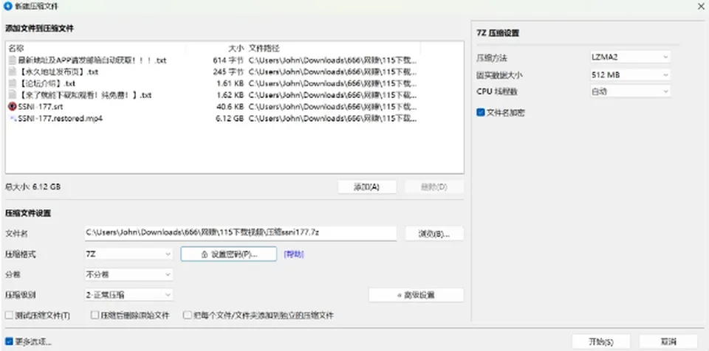Open the 压缩方法 LZMA2 dropdown

pos(630,58)
